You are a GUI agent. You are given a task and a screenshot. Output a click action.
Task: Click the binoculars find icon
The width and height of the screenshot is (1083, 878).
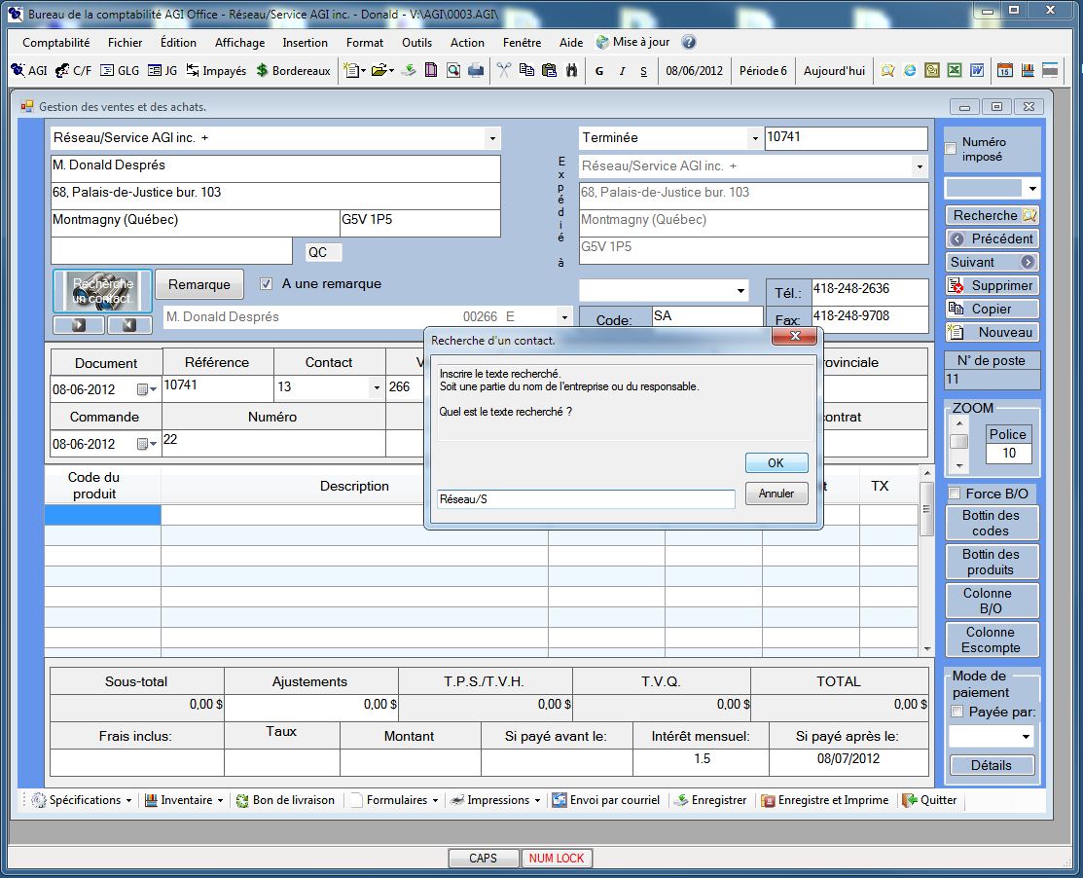(x=571, y=70)
